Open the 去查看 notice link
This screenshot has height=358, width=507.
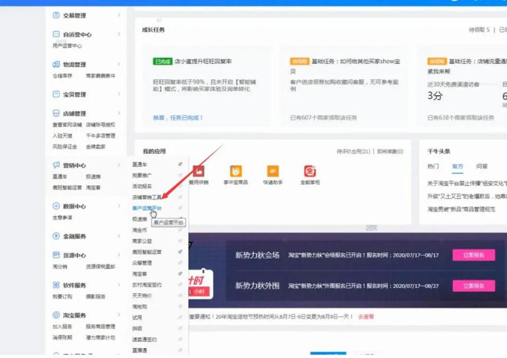(x=366, y=316)
